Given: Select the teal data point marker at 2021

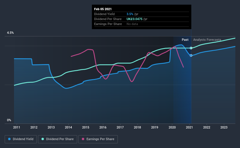Looking at the screenshot, I should click(x=191, y=48).
